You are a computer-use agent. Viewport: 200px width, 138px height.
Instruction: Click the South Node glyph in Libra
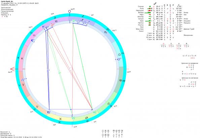coord(119,59)
